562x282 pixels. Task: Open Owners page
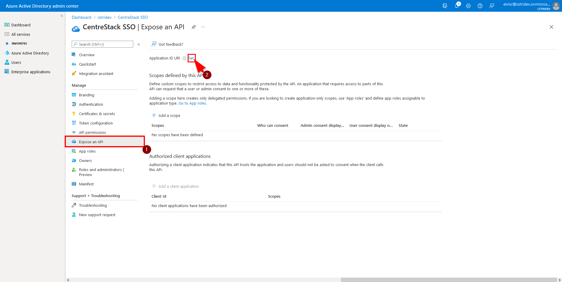tap(85, 160)
